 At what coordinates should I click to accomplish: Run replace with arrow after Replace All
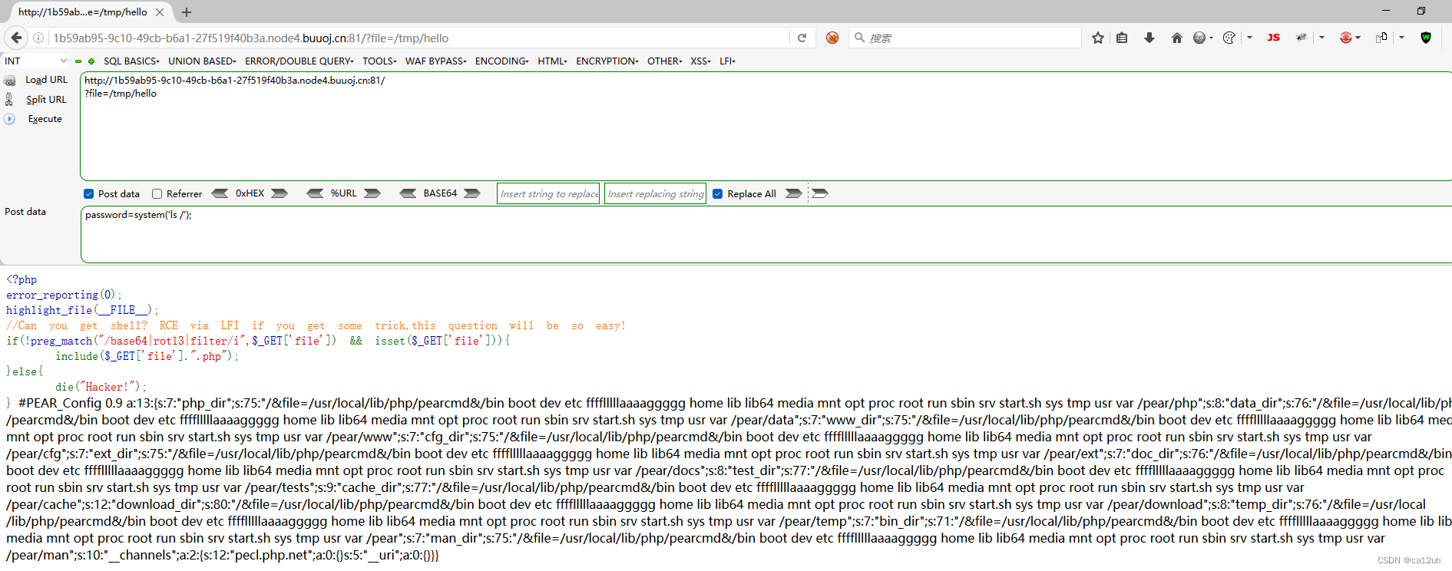coord(793,193)
